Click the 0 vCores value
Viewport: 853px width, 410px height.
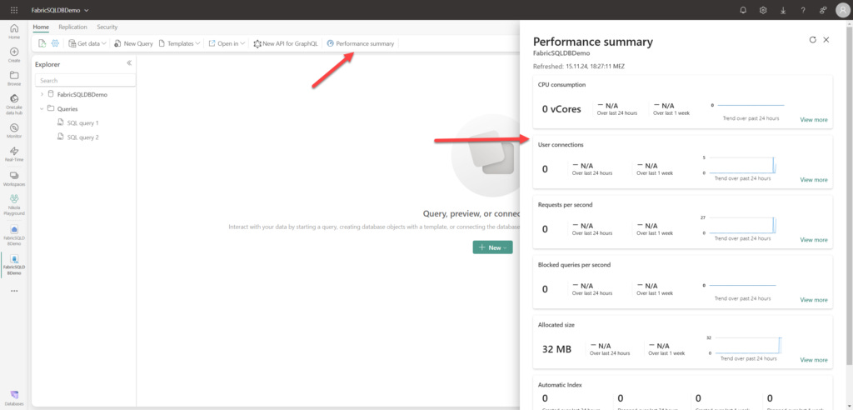[561, 109]
